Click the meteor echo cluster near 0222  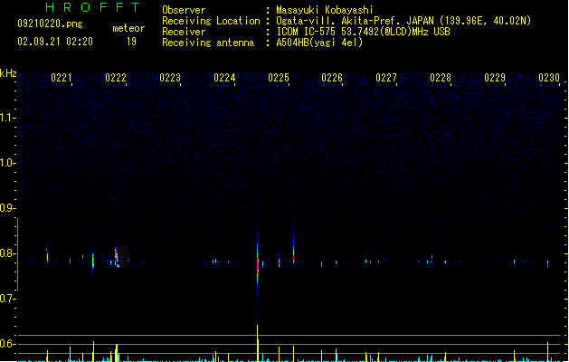[117, 257]
